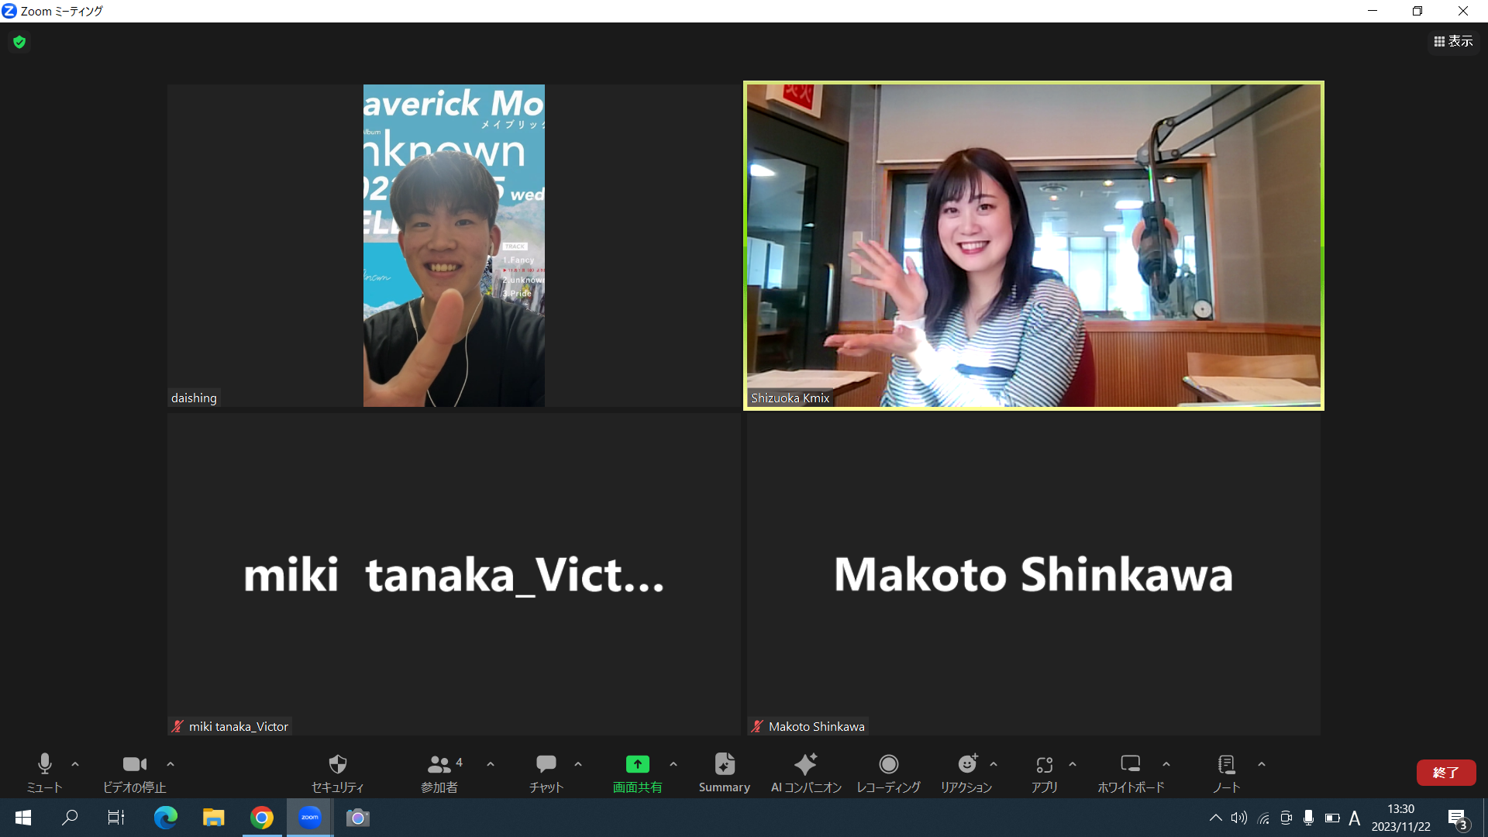Click the Summary button
The height and width of the screenshot is (837, 1488).
coord(724,765)
